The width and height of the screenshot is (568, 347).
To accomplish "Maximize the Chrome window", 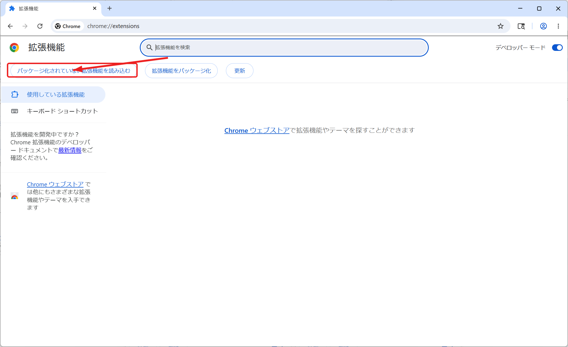I will 539,9.
